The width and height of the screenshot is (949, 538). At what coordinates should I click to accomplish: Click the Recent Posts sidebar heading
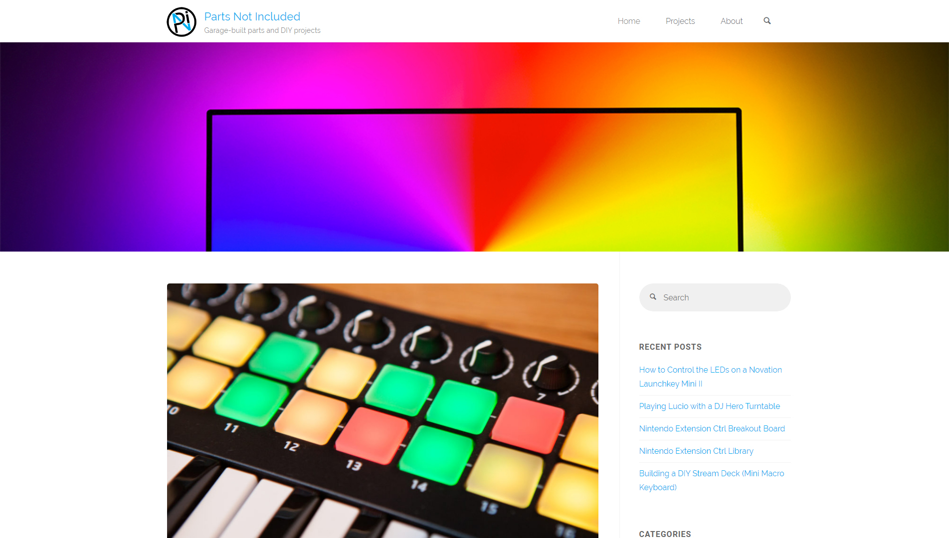(x=670, y=347)
